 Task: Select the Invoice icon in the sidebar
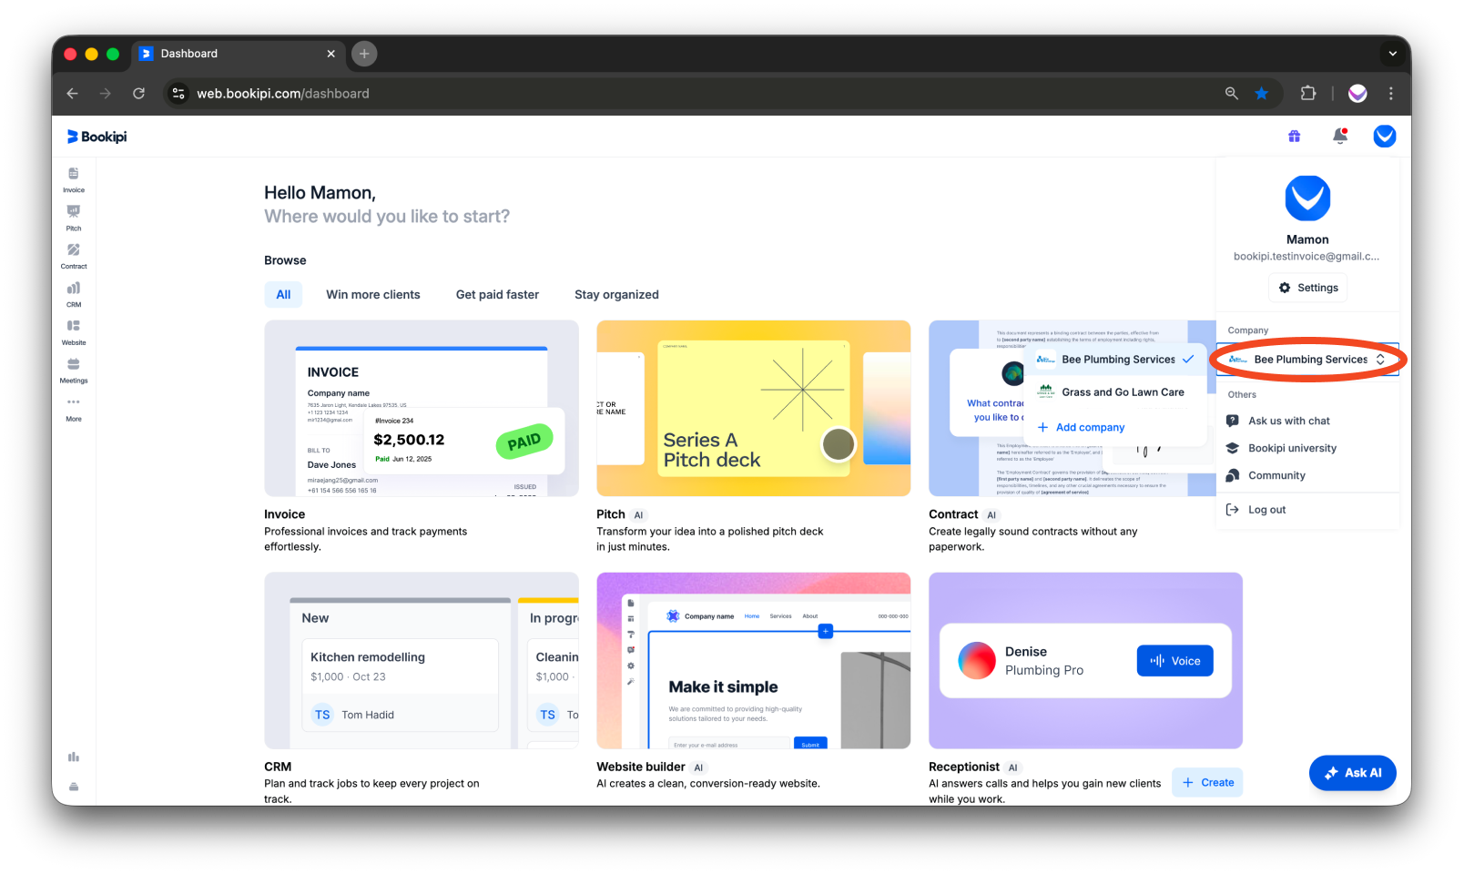click(73, 179)
